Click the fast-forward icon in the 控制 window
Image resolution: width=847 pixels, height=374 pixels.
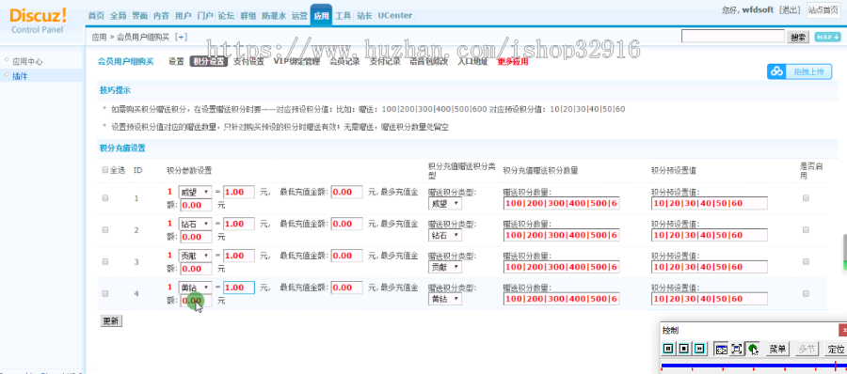point(700,349)
